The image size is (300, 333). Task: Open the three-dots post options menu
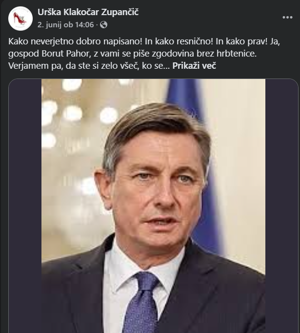[x=287, y=18]
